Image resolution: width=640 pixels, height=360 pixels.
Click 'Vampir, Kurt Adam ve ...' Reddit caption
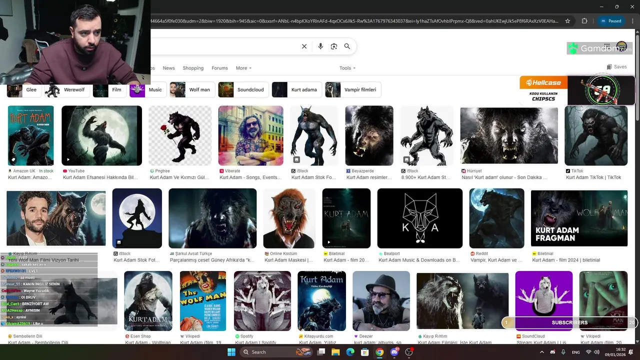496,260
